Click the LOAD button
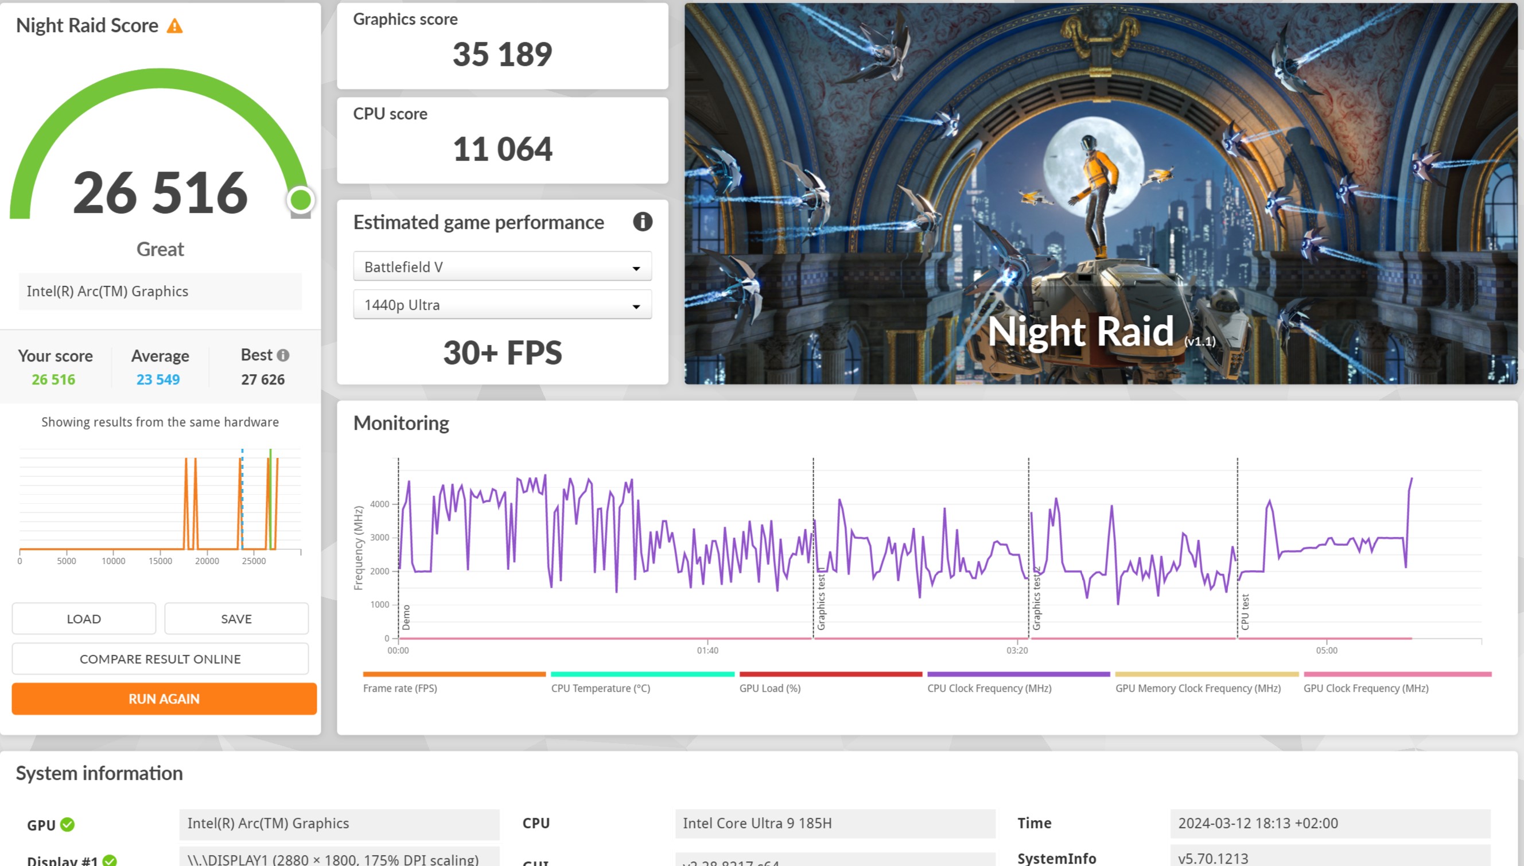This screenshot has height=866, width=1524. point(84,619)
